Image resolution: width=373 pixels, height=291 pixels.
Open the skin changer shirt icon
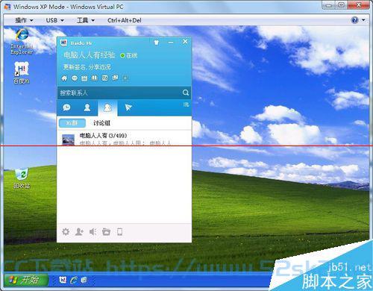(x=157, y=43)
